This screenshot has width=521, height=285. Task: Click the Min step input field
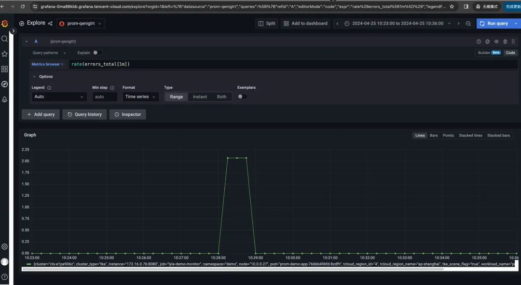(105, 96)
